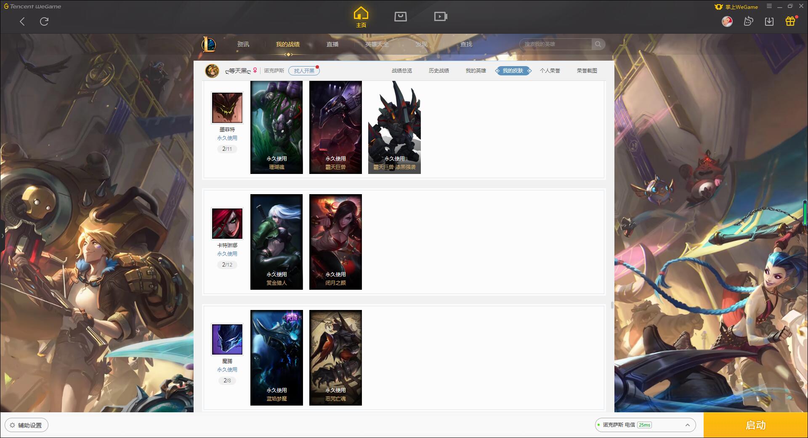The width and height of the screenshot is (808, 438).
Task: Switch to the 资讯 tab
Action: [243, 44]
